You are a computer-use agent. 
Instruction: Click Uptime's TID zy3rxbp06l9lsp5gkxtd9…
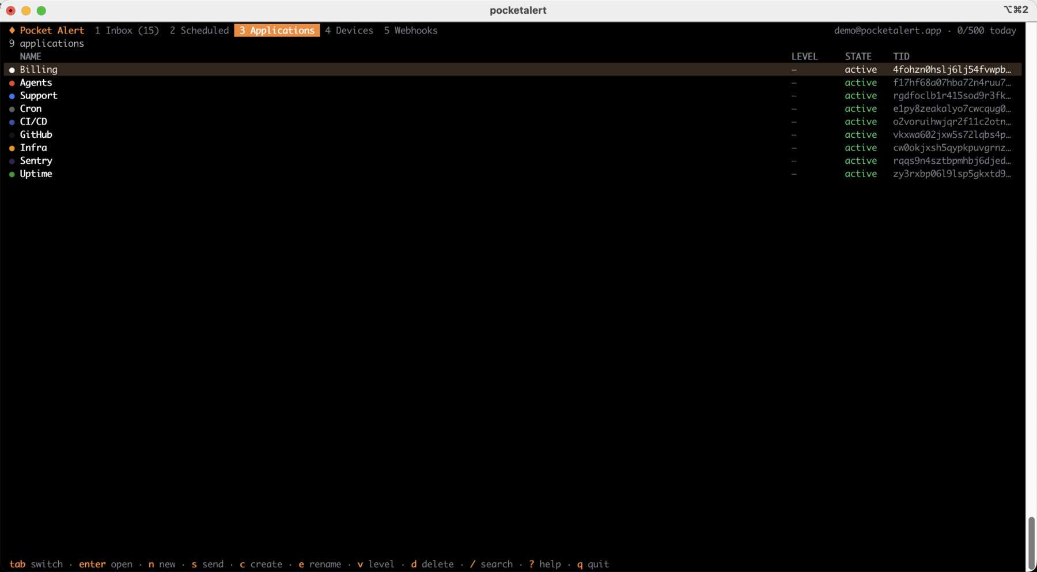tap(952, 174)
